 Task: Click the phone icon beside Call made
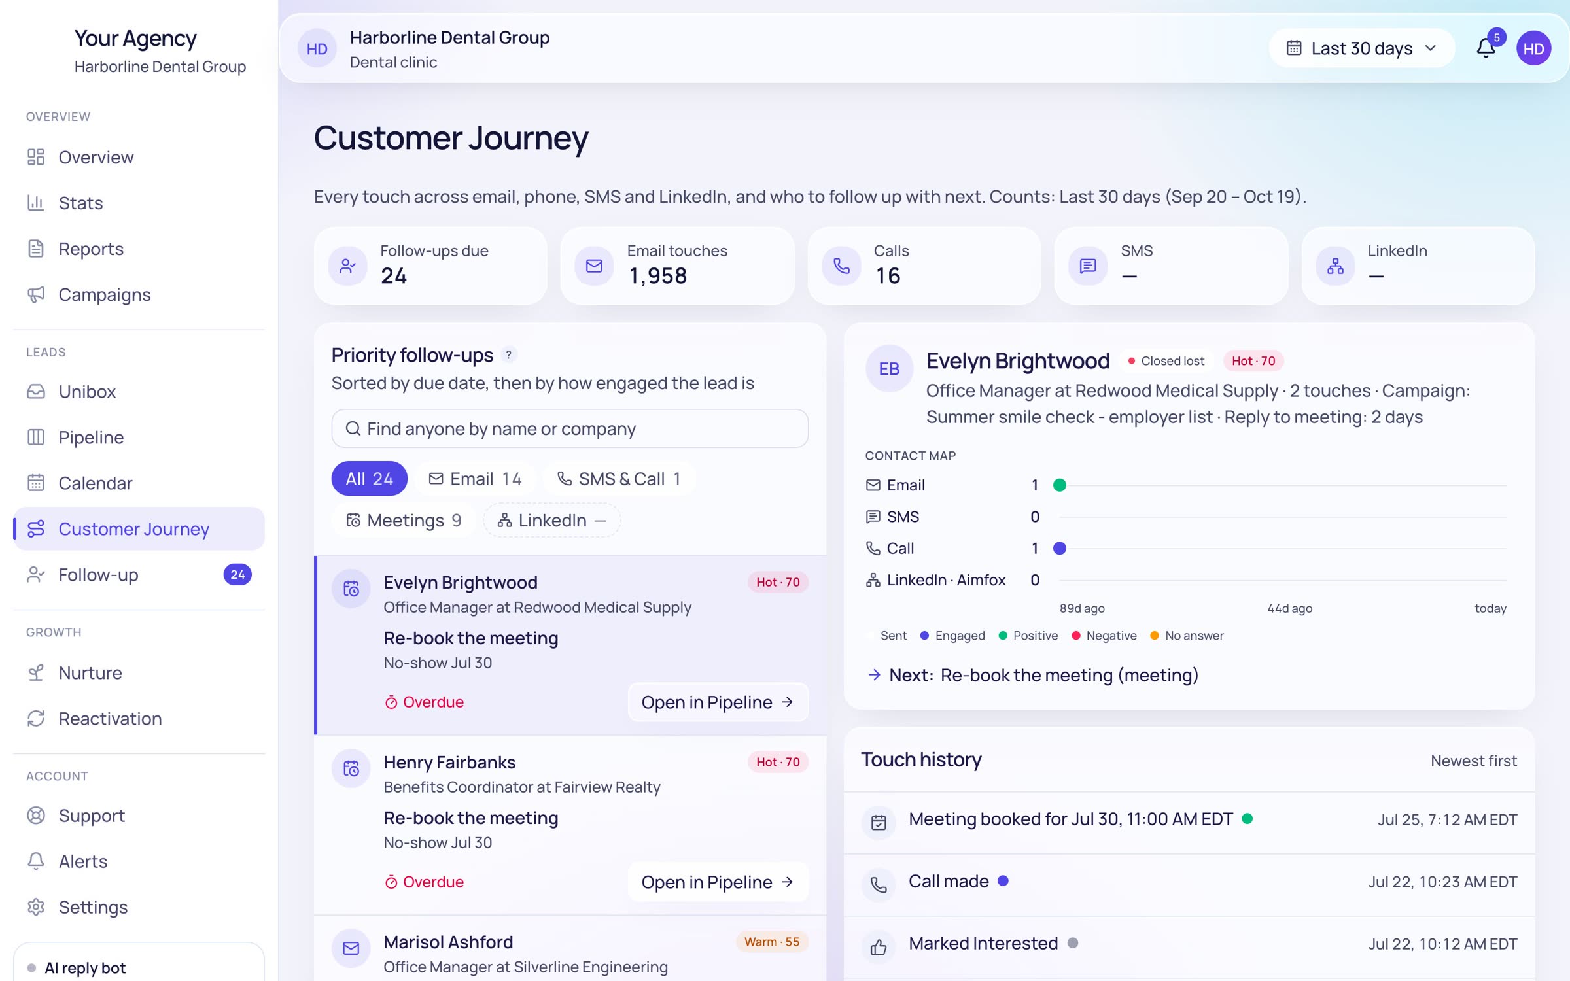879,885
